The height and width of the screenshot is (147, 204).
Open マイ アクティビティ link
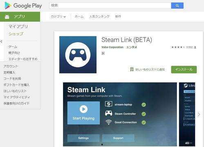[17, 97]
